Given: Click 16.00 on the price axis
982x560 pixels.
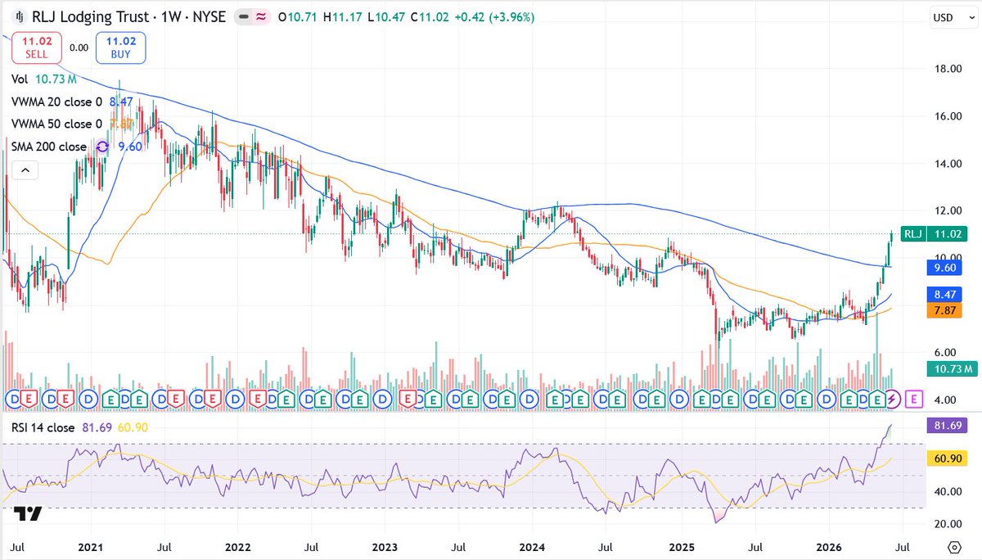Looking at the screenshot, I should (x=949, y=116).
